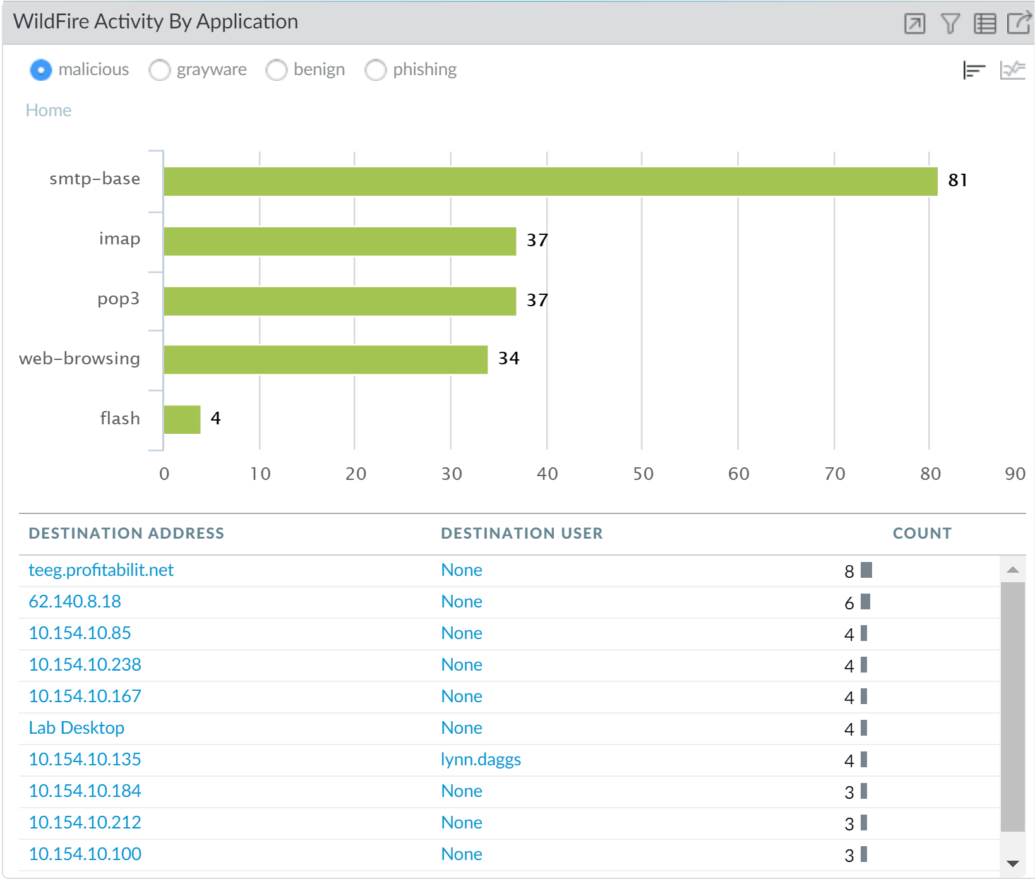This screenshot has height=879, width=1035.
Task: Sort by the Count column header
Action: click(921, 534)
